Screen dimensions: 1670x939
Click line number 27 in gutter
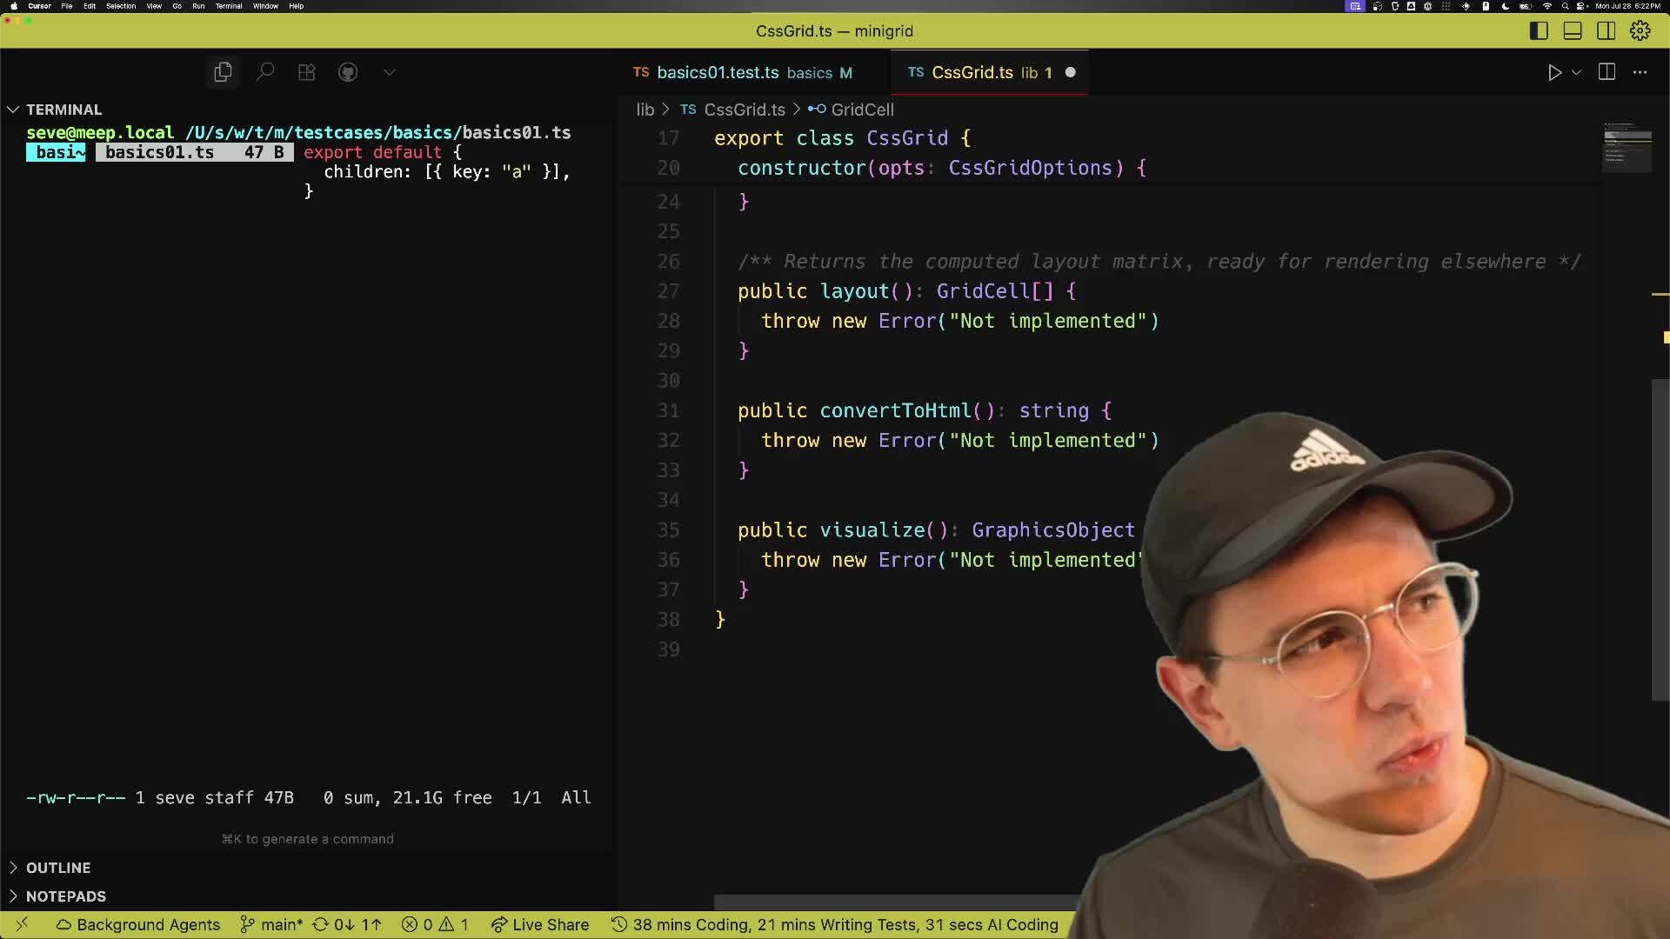[x=668, y=291]
